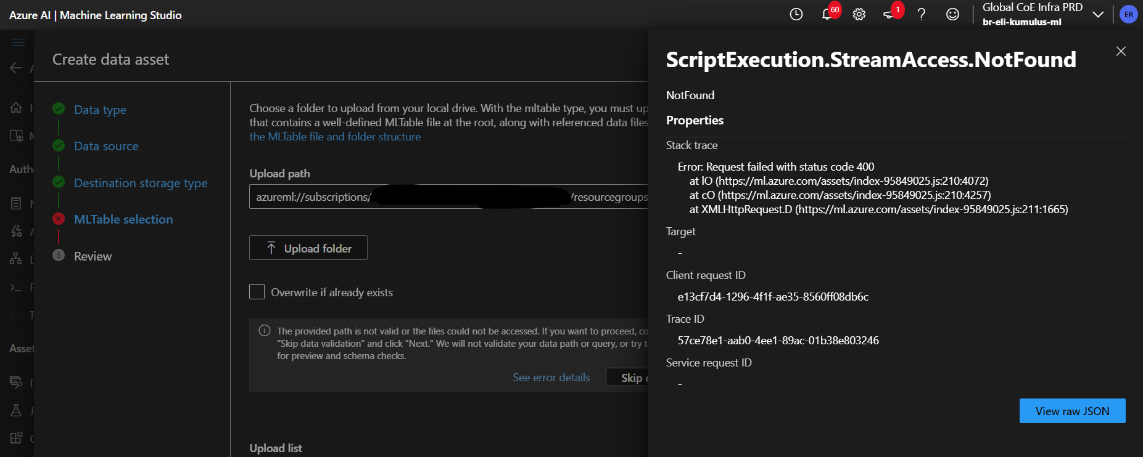Toggle the hamburger navigation menu
Viewport: 1143px width, 457px height.
(x=19, y=42)
